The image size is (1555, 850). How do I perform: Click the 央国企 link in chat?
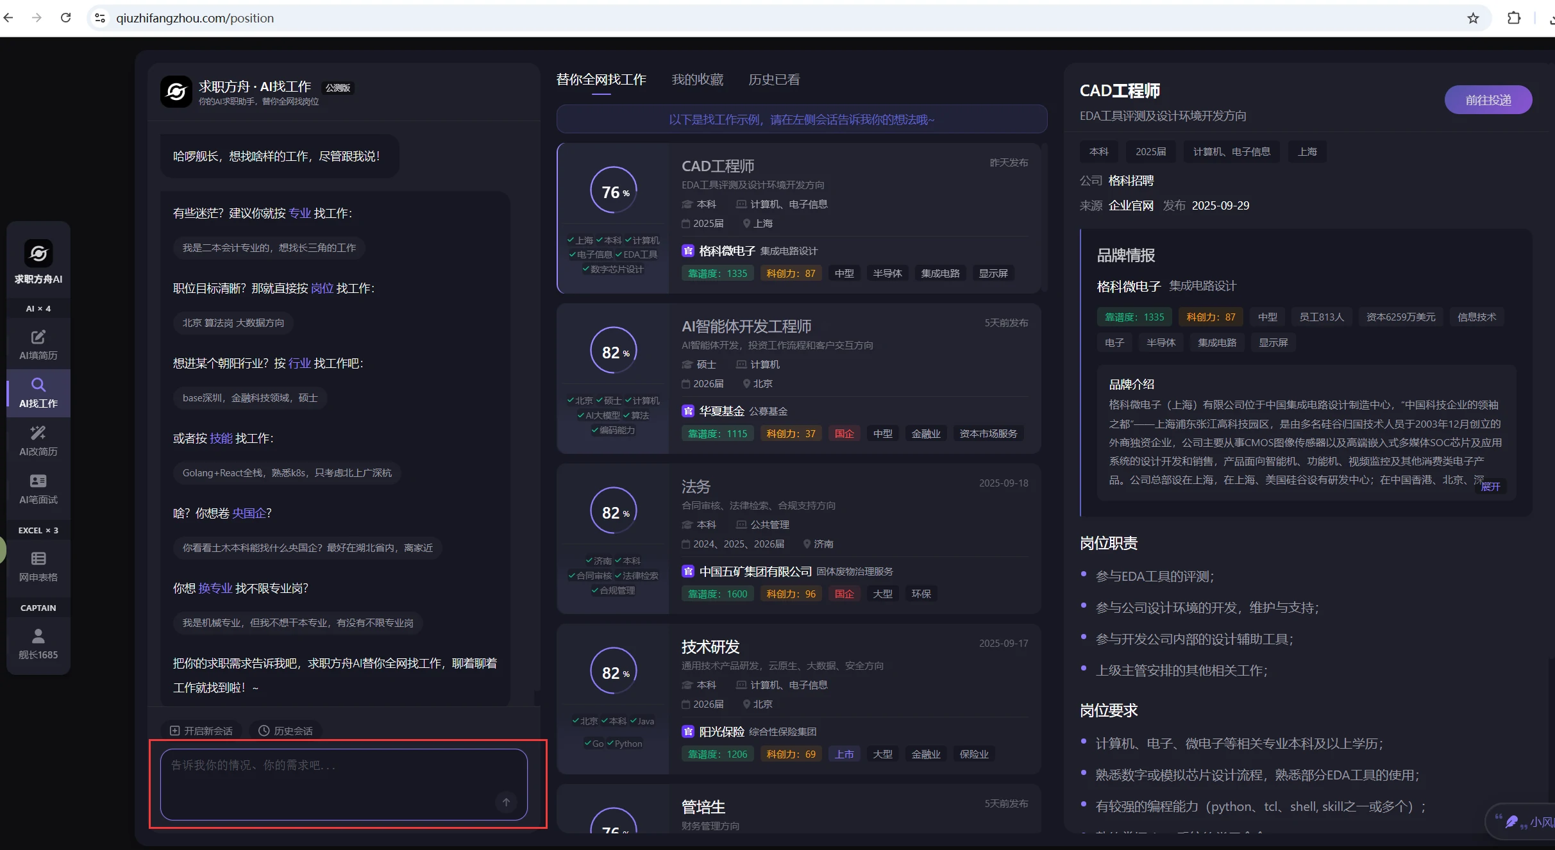(249, 513)
